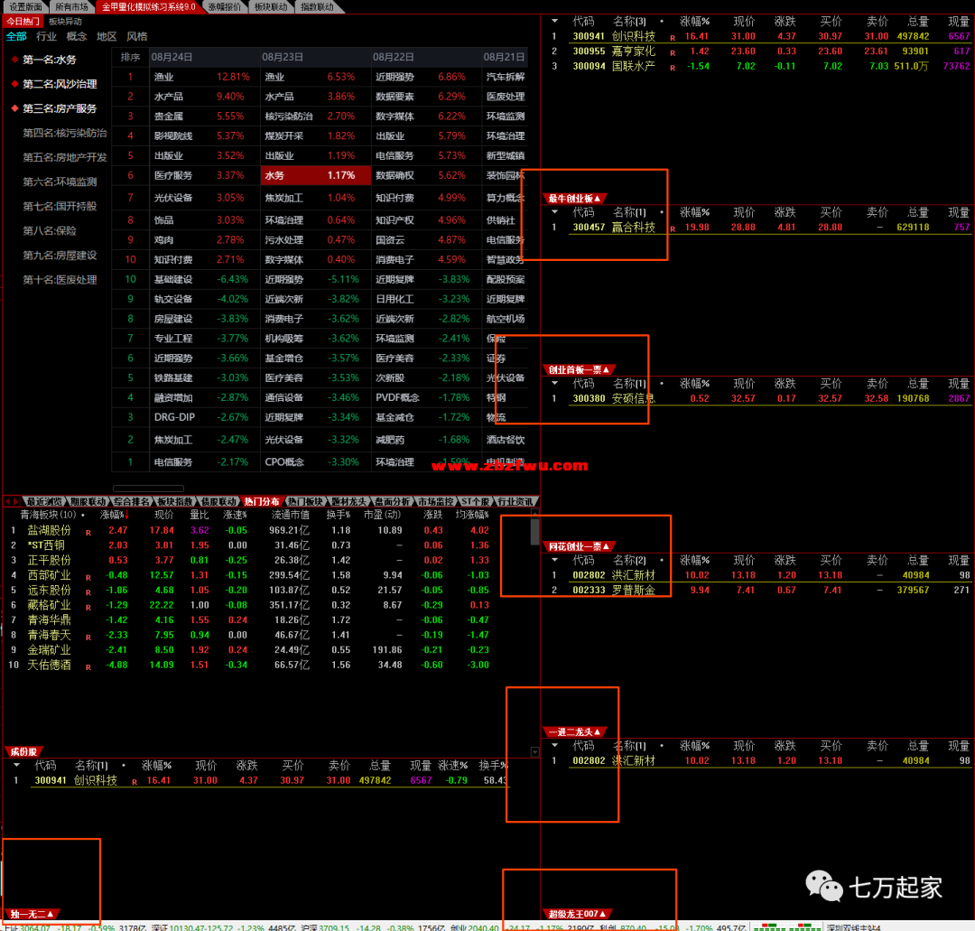Open the 题材龙头 bottom tab
This screenshot has width=975, height=931.
pyautogui.click(x=348, y=501)
